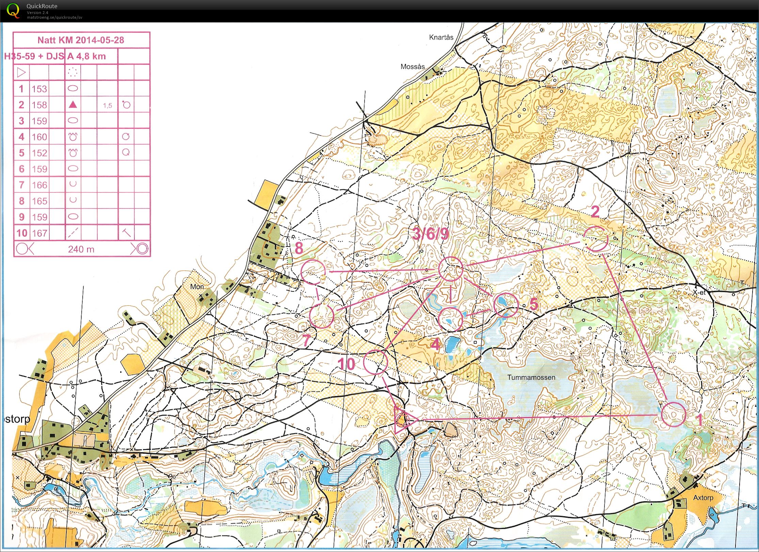This screenshot has height=552, width=759.
Task: Click the Mossås place name
Action: click(412, 67)
